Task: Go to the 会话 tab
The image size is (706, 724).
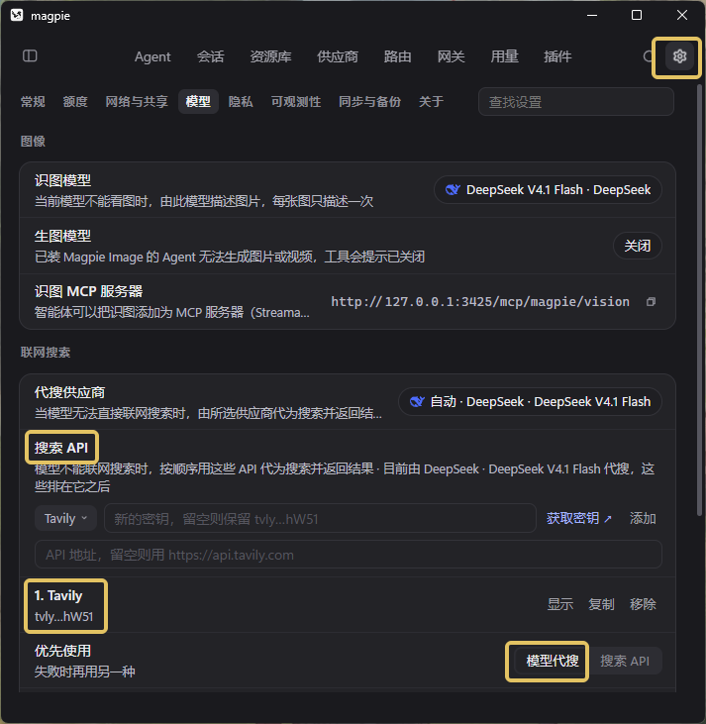Action: (211, 56)
